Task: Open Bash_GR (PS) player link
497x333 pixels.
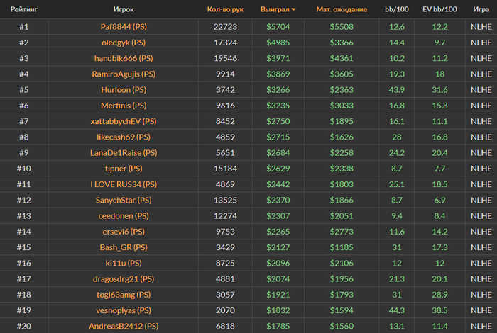Action: [x=124, y=247]
